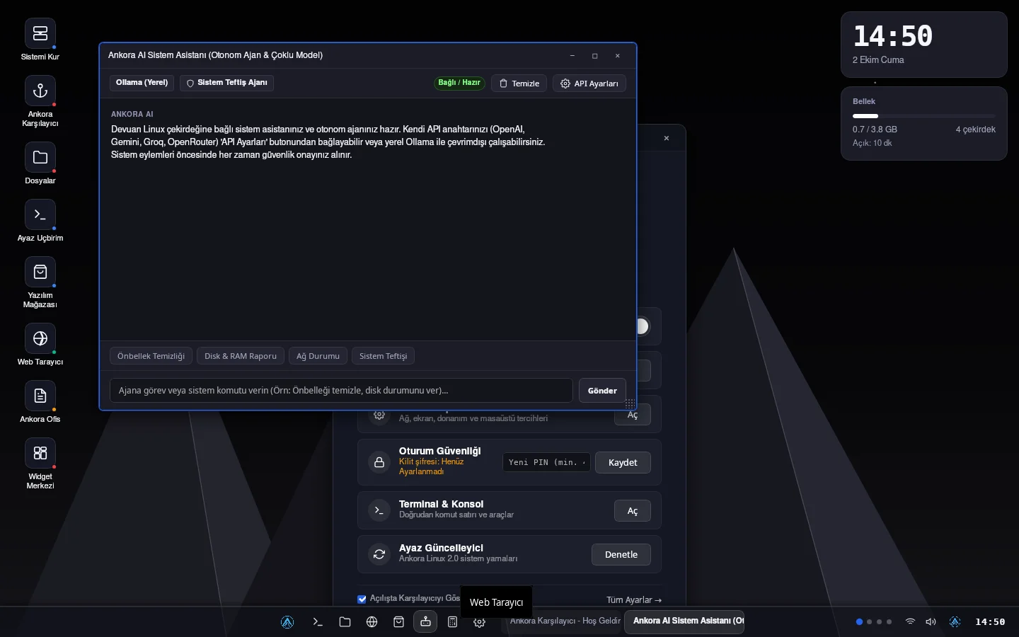This screenshot has height=637, width=1019.
Task: Focus the agent command input field
Action: pos(341,391)
